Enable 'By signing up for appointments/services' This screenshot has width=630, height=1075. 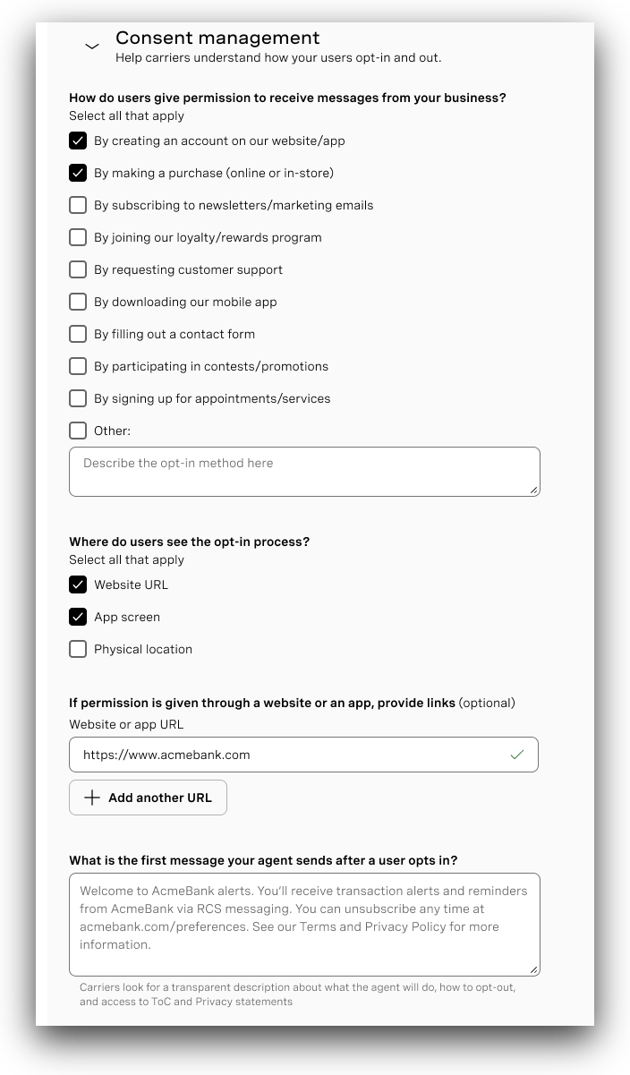click(78, 398)
